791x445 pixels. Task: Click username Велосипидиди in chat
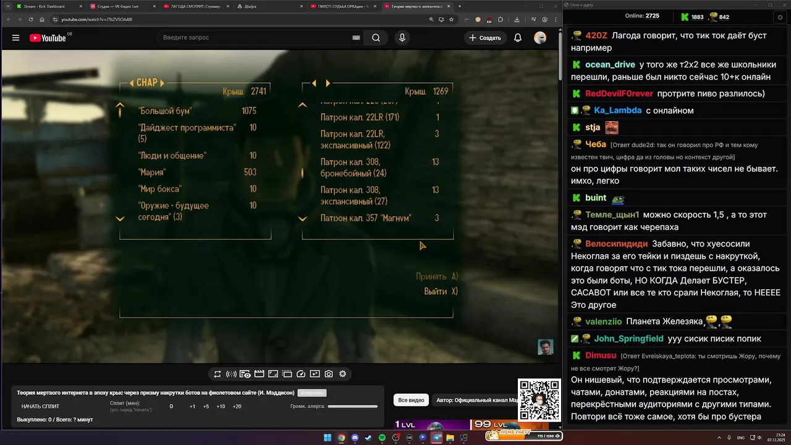tap(617, 244)
